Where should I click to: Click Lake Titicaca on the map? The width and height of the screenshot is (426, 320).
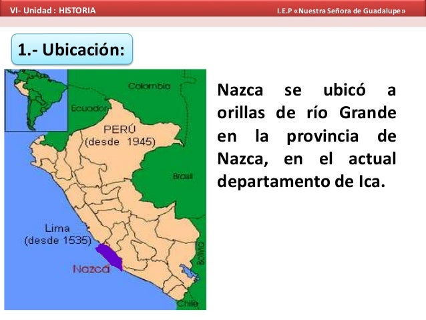(189, 273)
